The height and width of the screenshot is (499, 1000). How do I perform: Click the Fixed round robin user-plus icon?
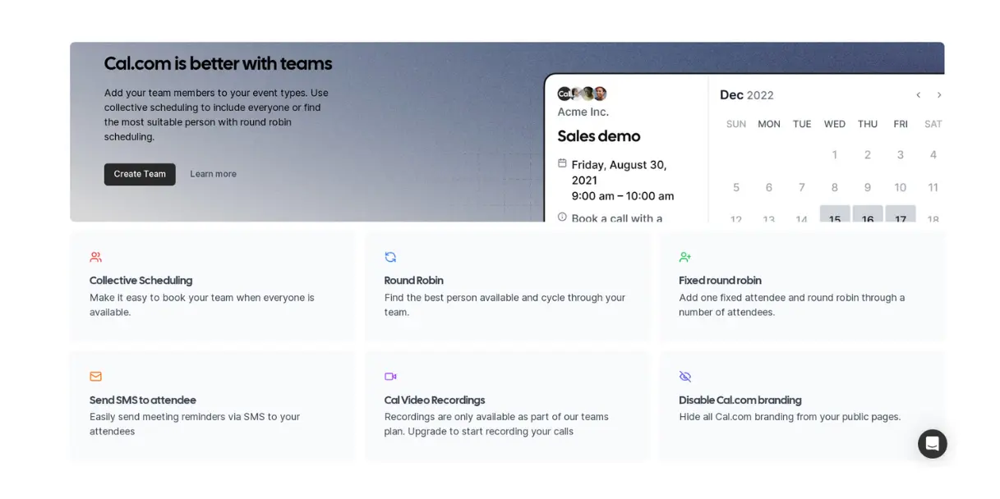[685, 257]
